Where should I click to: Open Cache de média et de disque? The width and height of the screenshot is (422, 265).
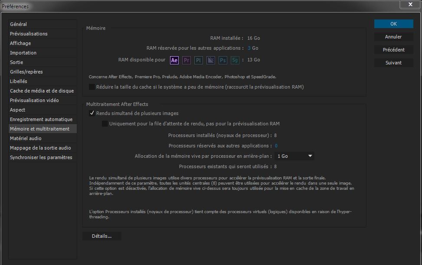[x=43, y=91]
